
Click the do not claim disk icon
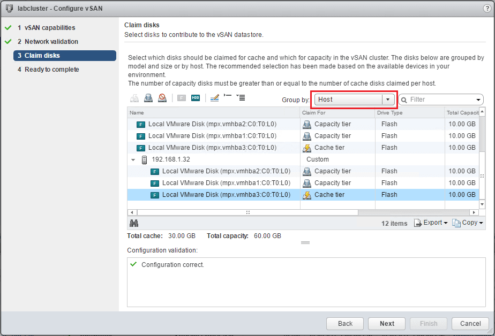click(162, 98)
